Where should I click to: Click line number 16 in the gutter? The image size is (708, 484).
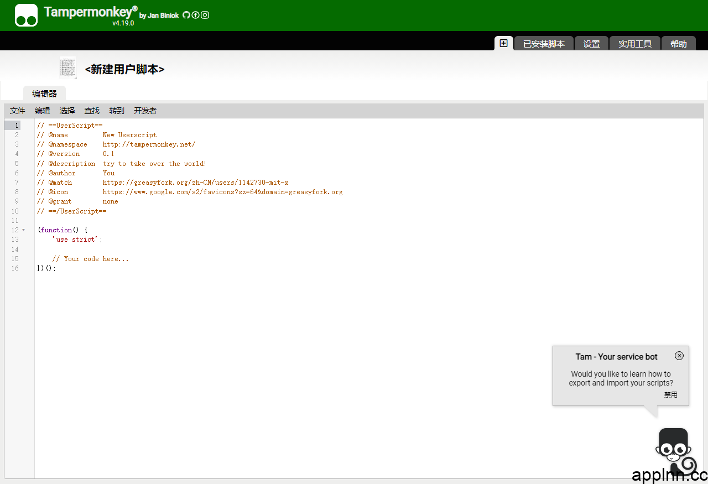(x=15, y=268)
